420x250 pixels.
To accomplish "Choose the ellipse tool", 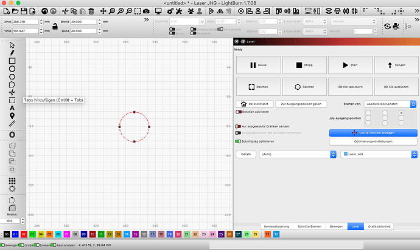I will (x=12, y=69).
